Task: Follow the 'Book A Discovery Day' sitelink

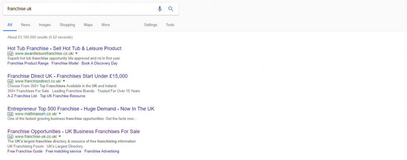Action: (x=99, y=63)
